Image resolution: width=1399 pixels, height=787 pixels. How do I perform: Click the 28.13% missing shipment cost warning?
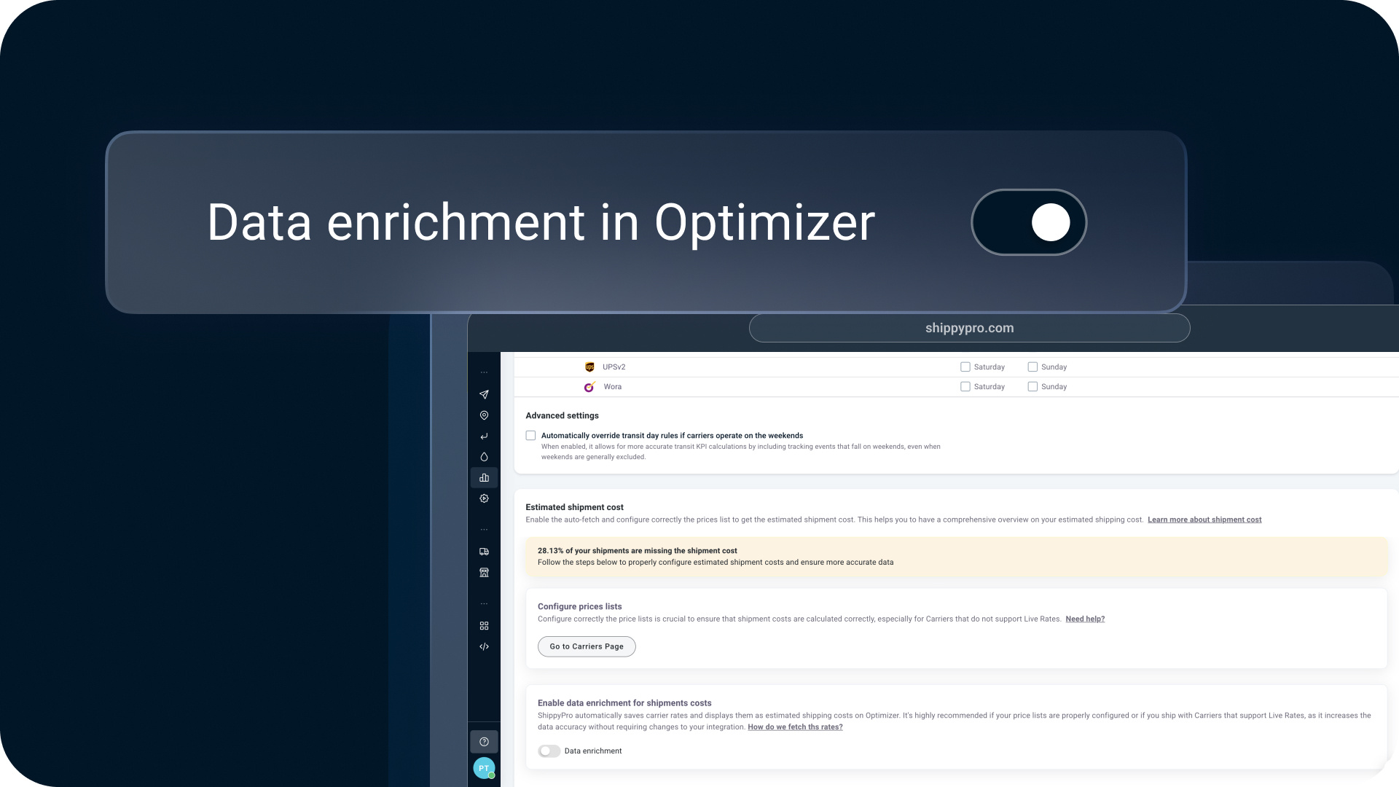click(x=957, y=557)
